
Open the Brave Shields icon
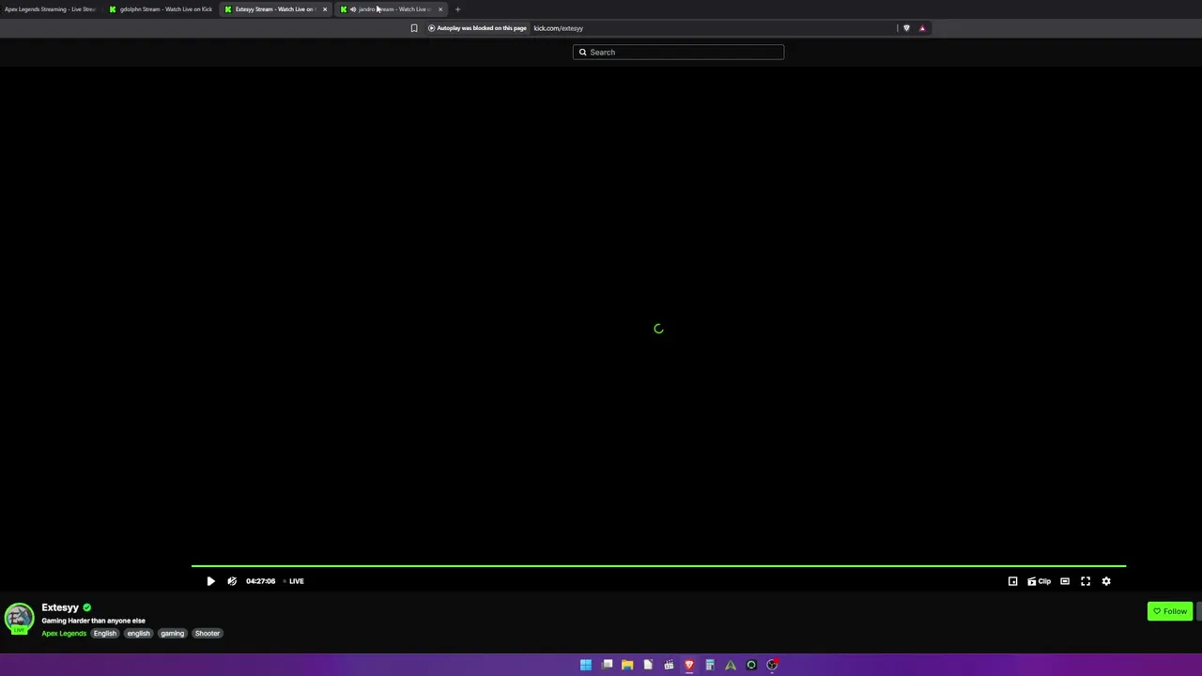(x=906, y=28)
